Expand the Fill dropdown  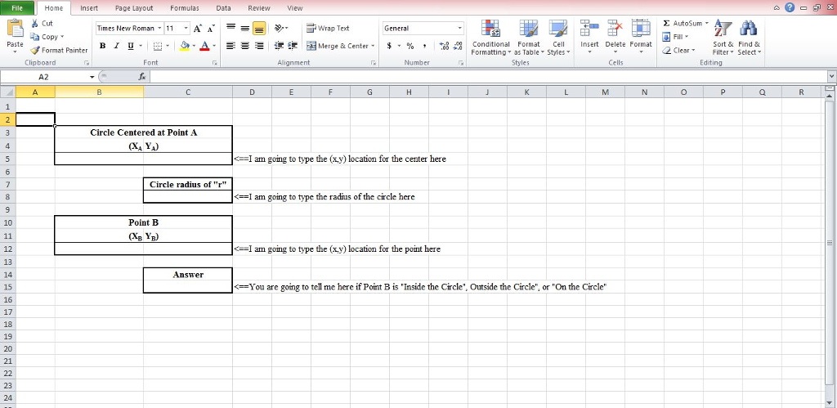click(x=687, y=37)
